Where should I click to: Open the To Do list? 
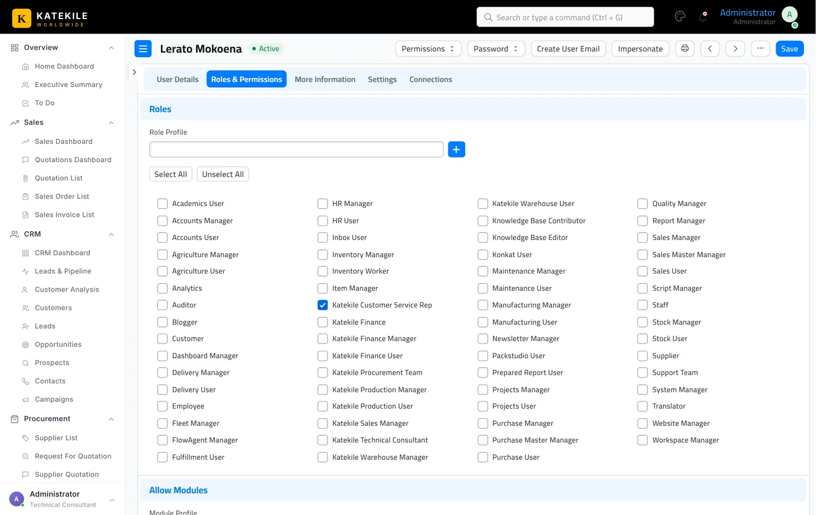click(x=44, y=103)
